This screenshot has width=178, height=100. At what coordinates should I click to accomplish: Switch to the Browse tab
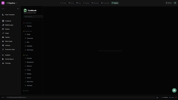pos(71,3)
